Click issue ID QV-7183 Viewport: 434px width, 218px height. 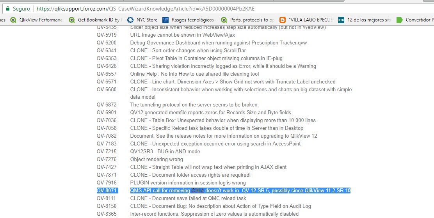[107, 144]
